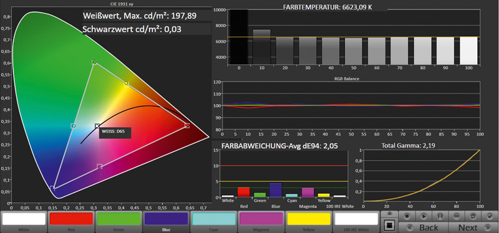Screen dimensions: 499x233
Task: Click the Magenta bar in the dE94 chart
Action: pyautogui.click(x=308, y=193)
